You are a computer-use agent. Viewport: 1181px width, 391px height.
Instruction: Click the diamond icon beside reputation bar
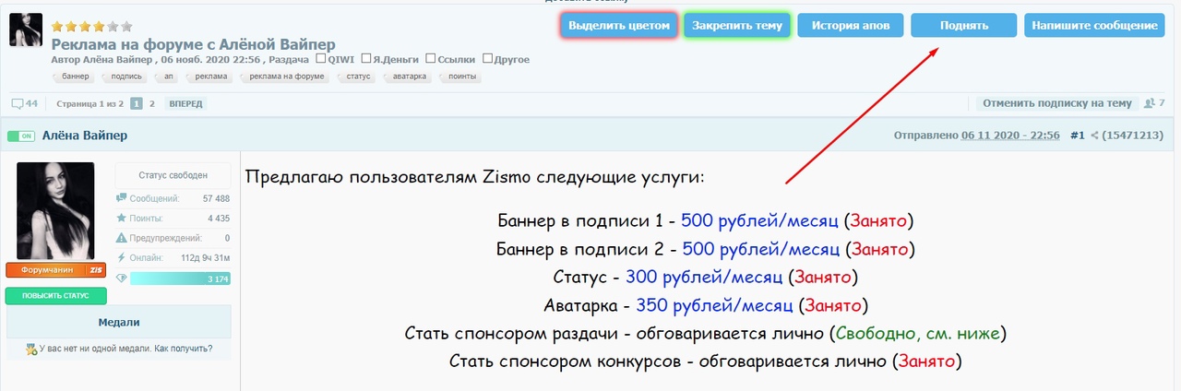tap(121, 278)
